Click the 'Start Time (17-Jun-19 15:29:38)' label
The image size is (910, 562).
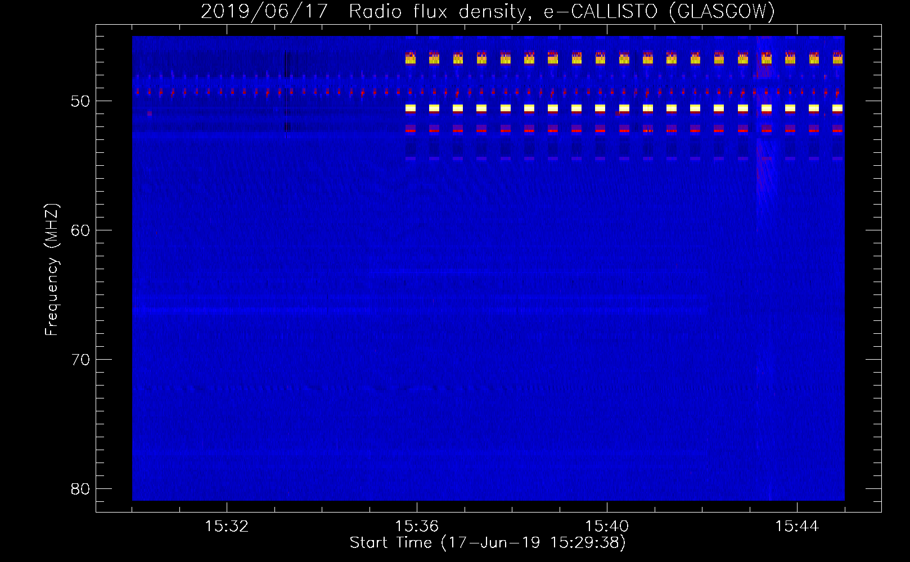pos(488,543)
